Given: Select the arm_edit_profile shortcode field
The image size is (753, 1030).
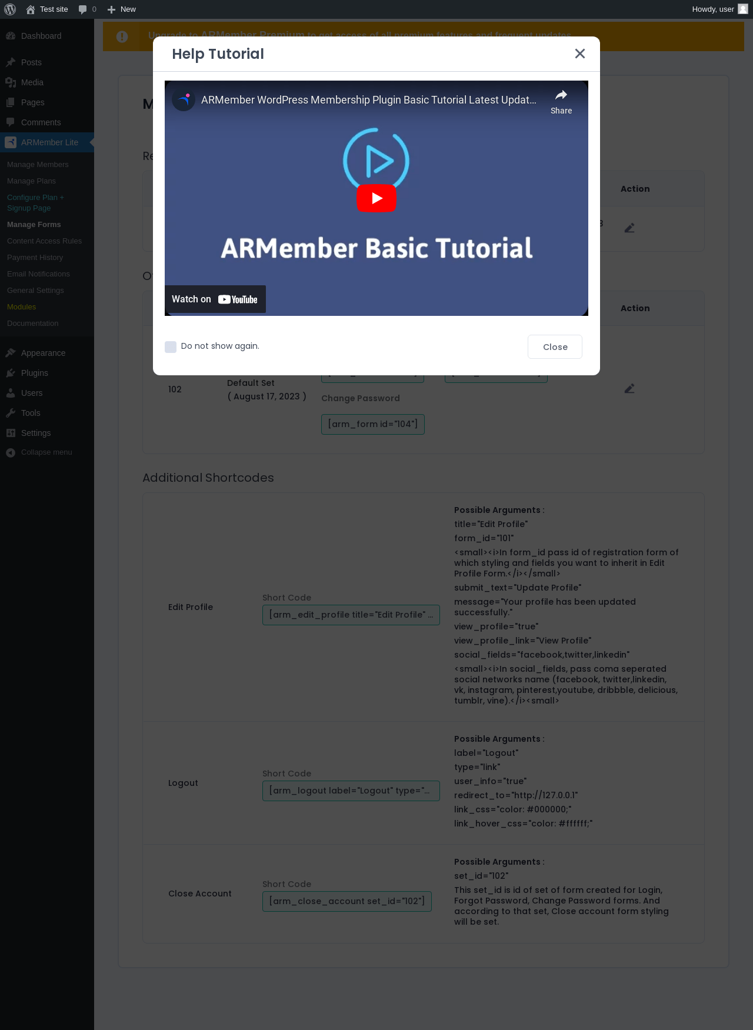Looking at the screenshot, I should [351, 615].
